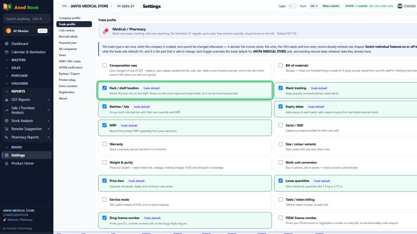Open JANTA MEDICAL STORE company switcher
Image resolution: width=417 pixels, height=234 pixels.
(85, 6)
